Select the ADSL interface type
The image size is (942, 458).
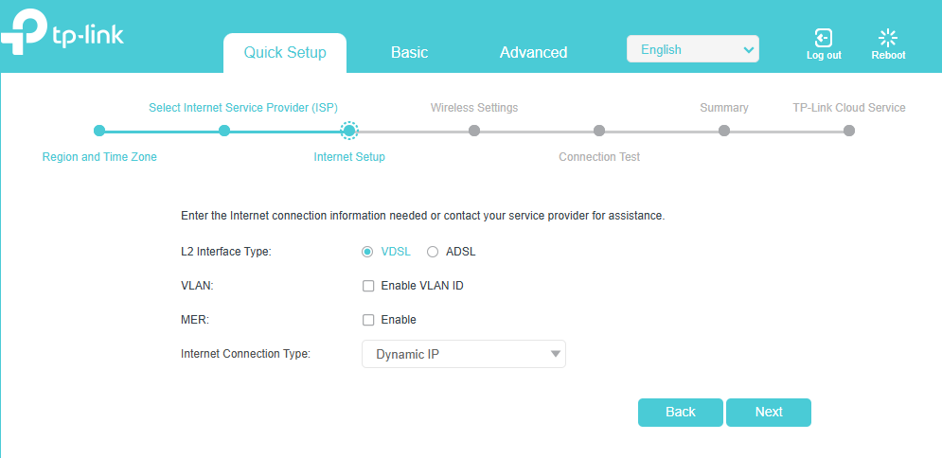tap(433, 252)
